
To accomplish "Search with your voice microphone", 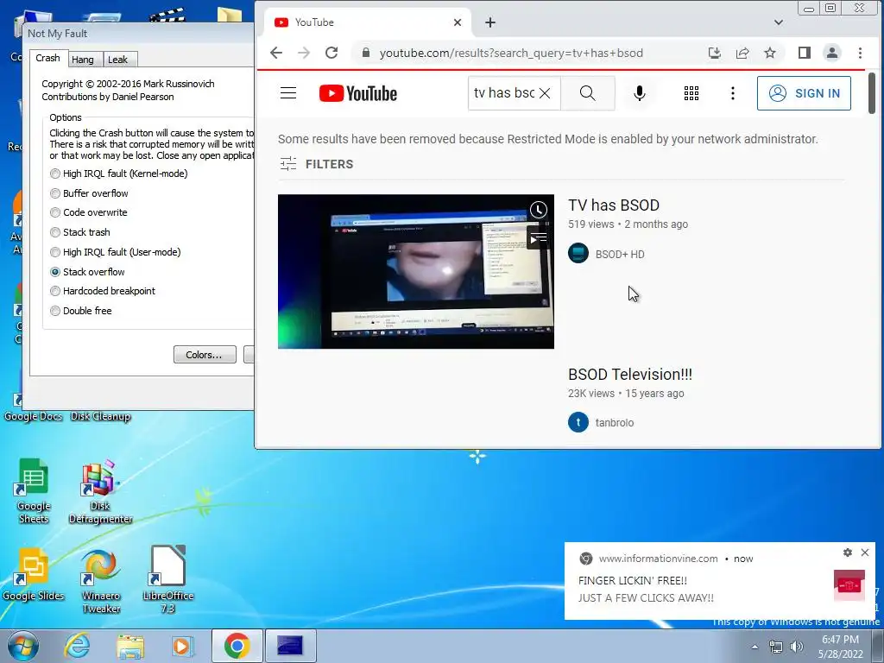I will 640,93.
